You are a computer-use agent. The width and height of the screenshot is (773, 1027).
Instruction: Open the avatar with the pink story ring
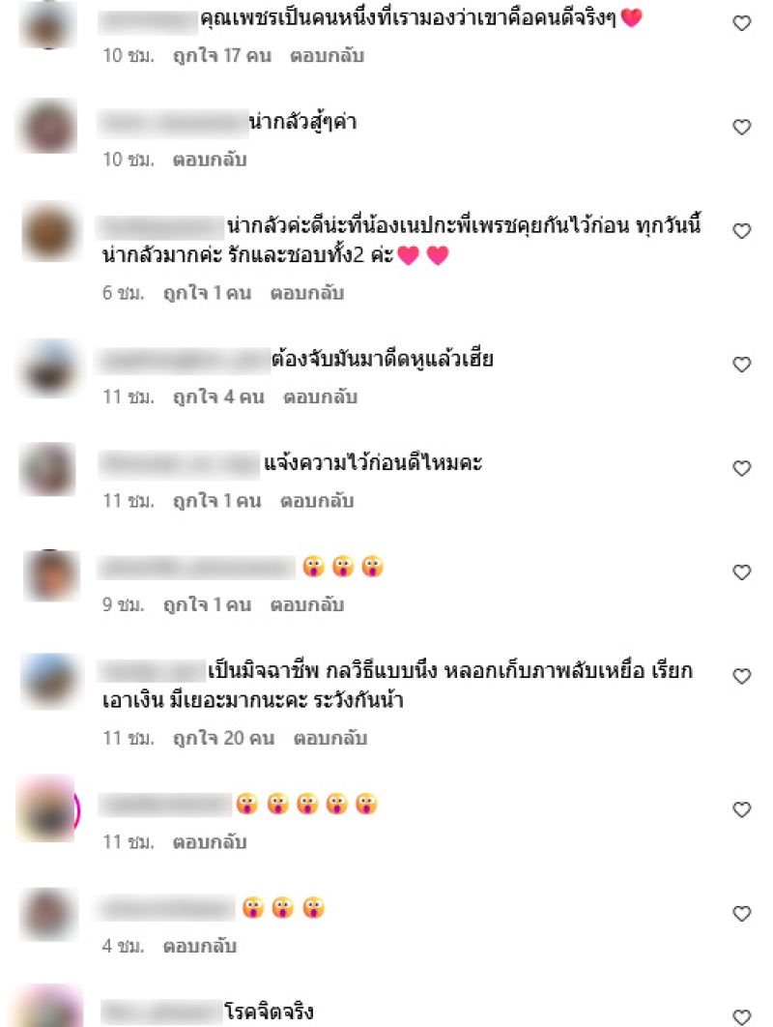(x=47, y=809)
